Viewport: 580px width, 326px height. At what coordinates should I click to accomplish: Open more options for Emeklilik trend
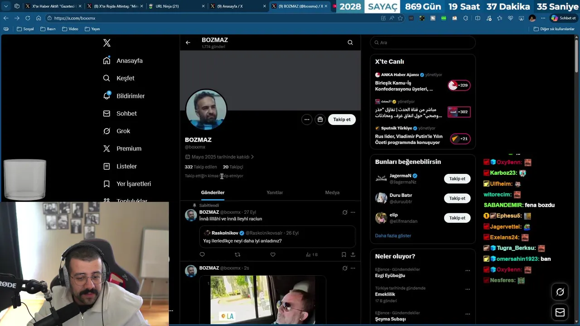click(468, 289)
